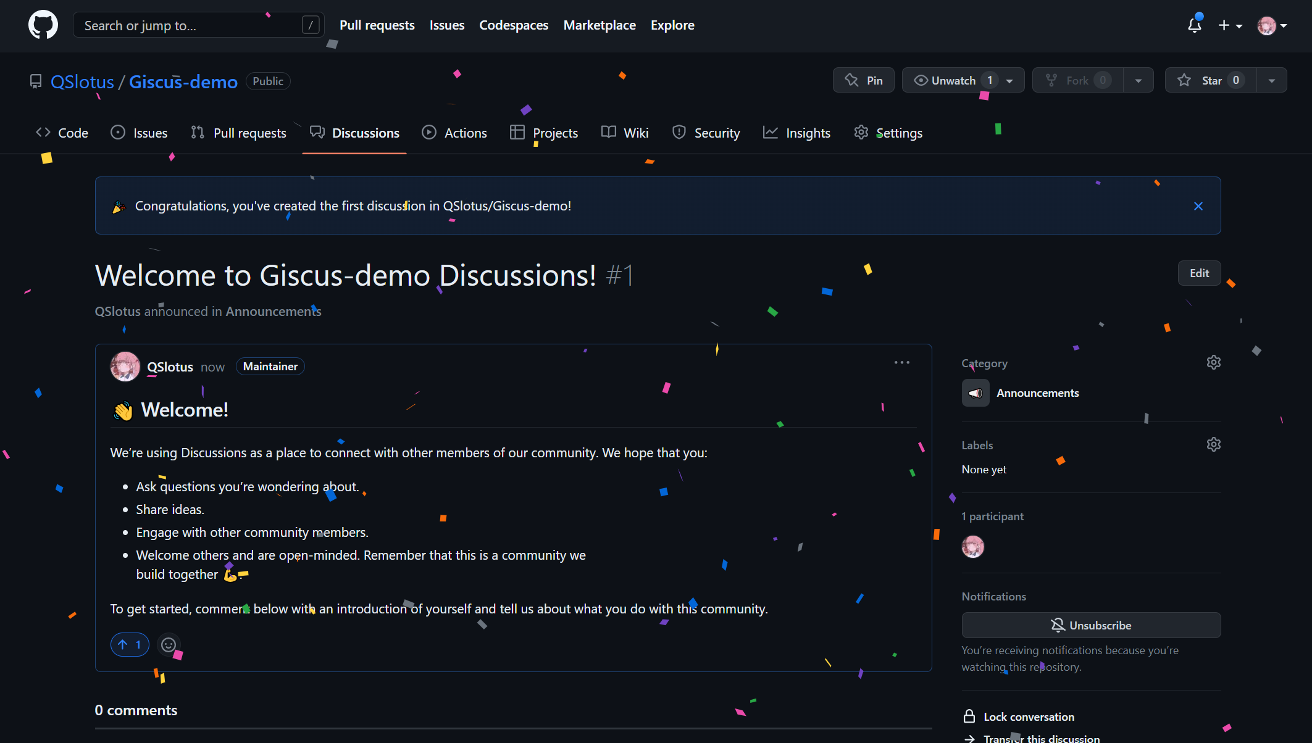Add a reaction with smiley icon
This screenshot has height=743, width=1312.
[x=169, y=645]
